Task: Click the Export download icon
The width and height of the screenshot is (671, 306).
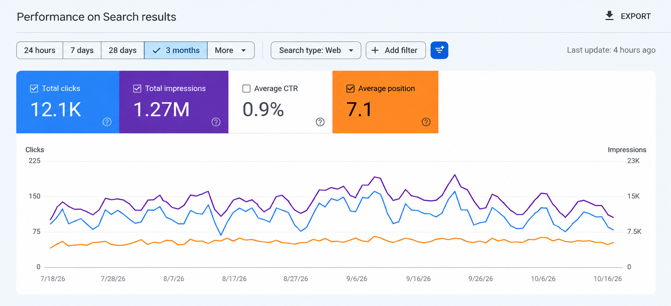Action: 609,16
